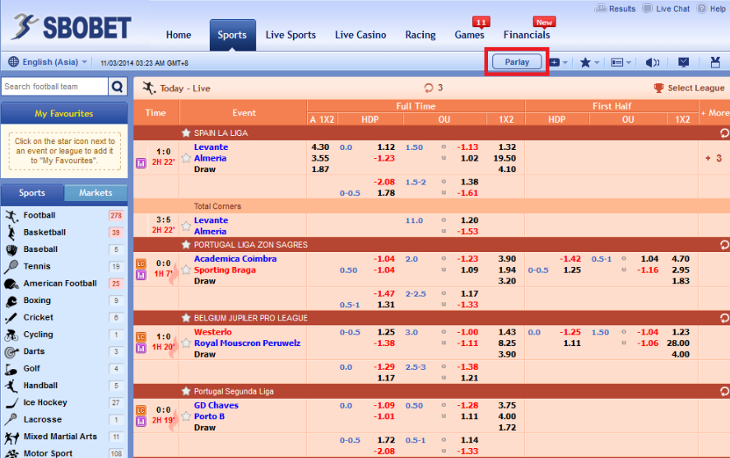Click the SBOBET logo

(72, 26)
